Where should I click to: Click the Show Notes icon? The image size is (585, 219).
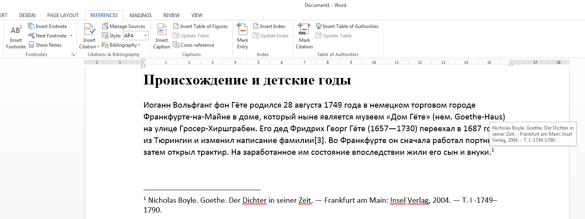pos(31,45)
